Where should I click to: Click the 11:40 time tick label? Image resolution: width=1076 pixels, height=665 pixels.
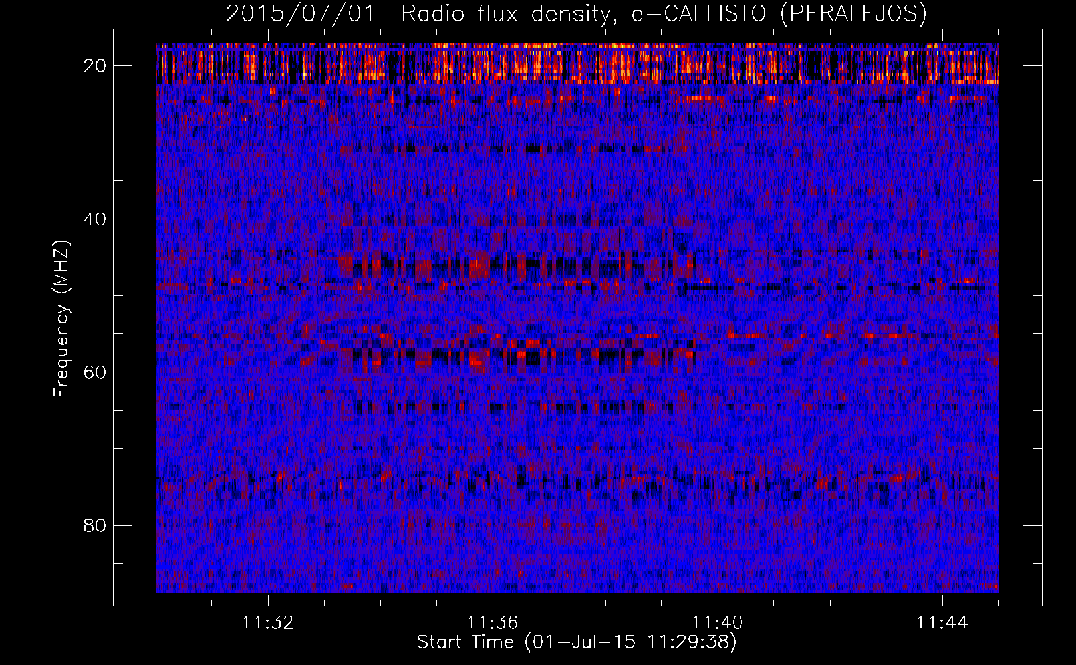tap(718, 623)
